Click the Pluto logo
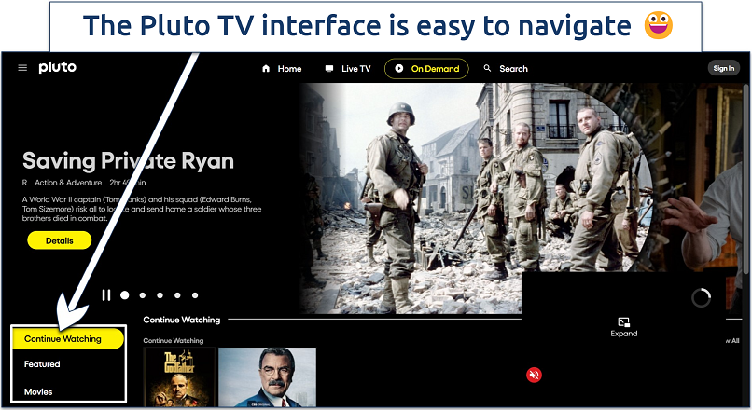Viewport: 752px width, 410px height. pyautogui.click(x=58, y=68)
